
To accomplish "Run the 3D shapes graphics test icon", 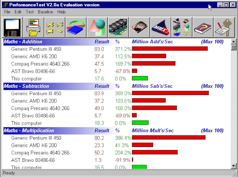I will [x=97, y=27].
